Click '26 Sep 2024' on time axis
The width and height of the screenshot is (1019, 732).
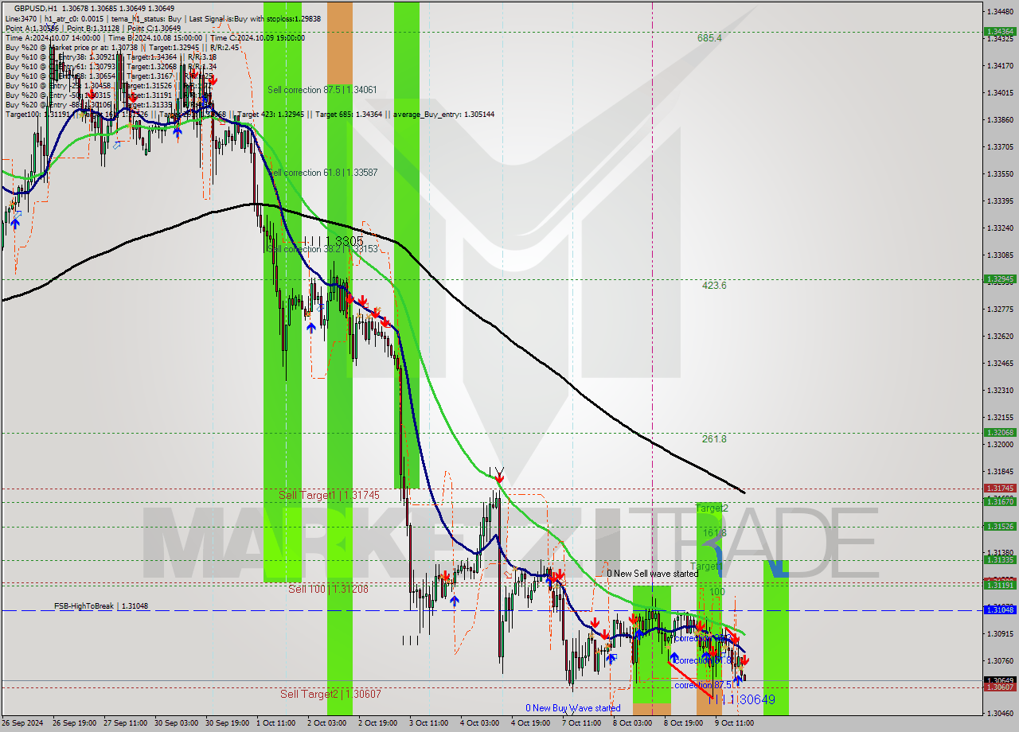click(x=21, y=723)
